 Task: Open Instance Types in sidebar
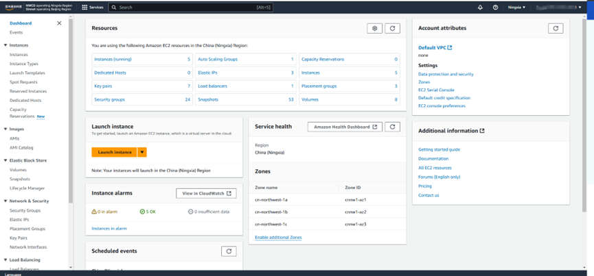pos(24,64)
